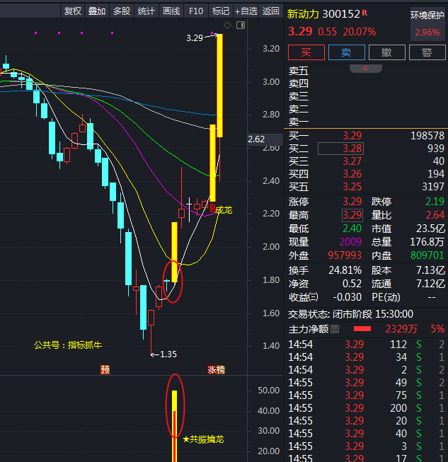Click the stock name 新动力 300152
Viewport: 448px width, 462px height.
pos(323,14)
